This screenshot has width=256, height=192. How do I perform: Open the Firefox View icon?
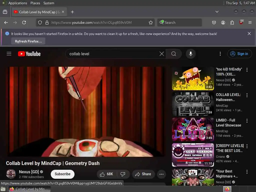click(x=5, y=12)
